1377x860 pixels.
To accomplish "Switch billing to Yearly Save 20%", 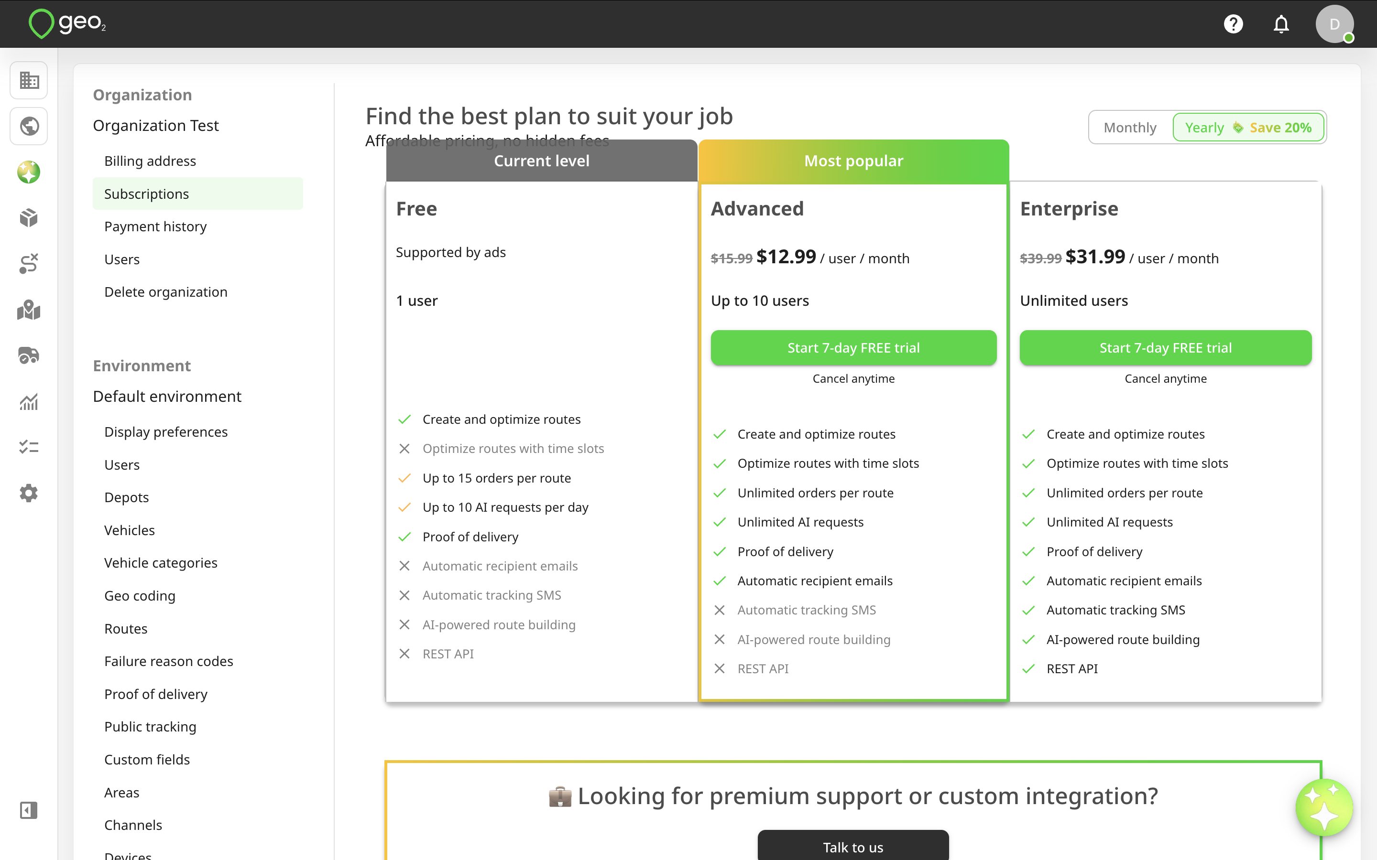I will pyautogui.click(x=1248, y=128).
